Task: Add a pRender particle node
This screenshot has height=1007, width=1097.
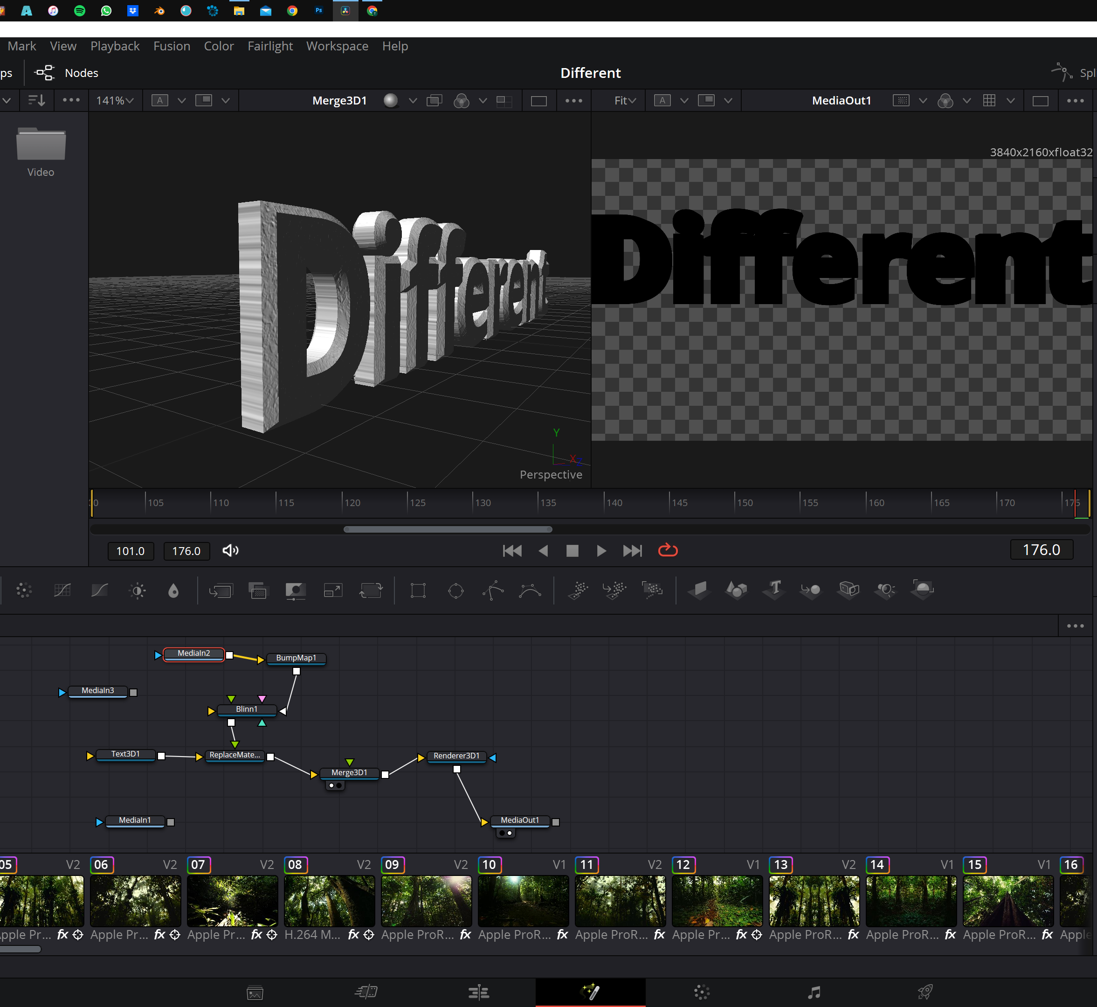Action: pyautogui.click(x=652, y=590)
